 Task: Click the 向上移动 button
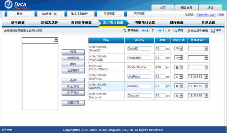click(x=73, y=86)
